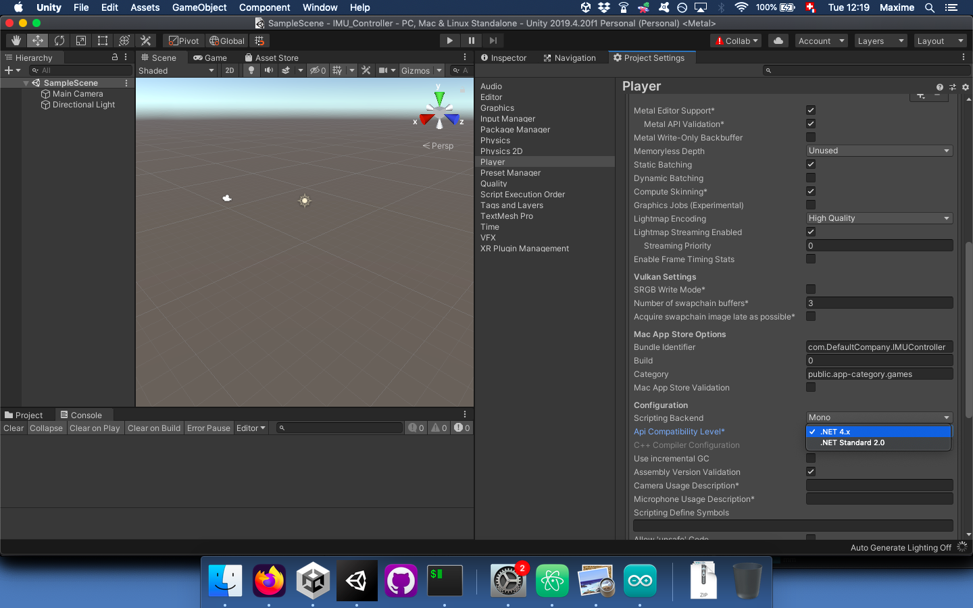Viewport: 973px width, 608px height.
Task: Toggle hidden objects visibility counter
Action: pos(318,70)
